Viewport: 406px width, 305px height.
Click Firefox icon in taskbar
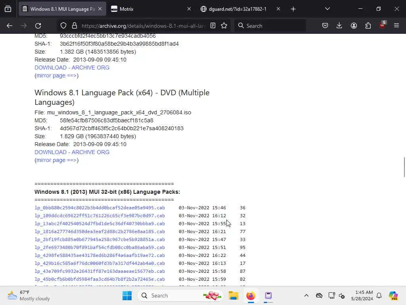(251, 295)
